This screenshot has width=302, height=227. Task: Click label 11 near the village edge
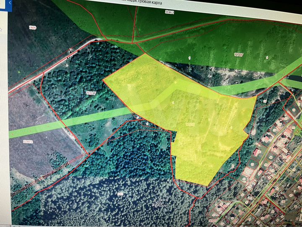265,101
